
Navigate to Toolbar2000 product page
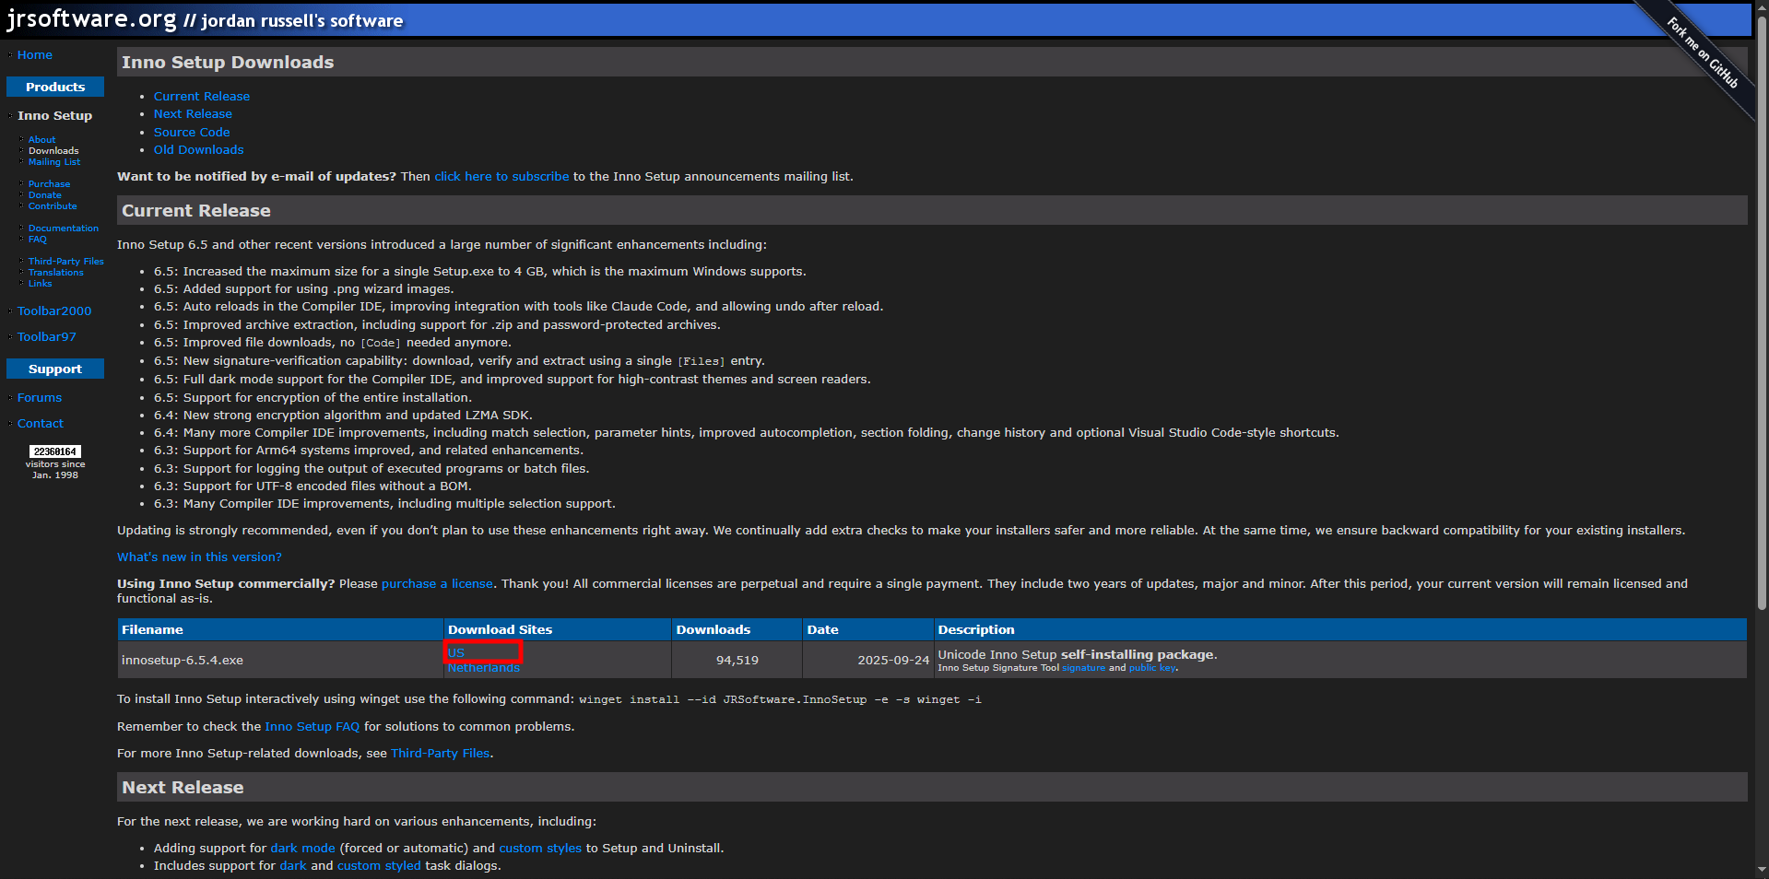pyautogui.click(x=54, y=311)
